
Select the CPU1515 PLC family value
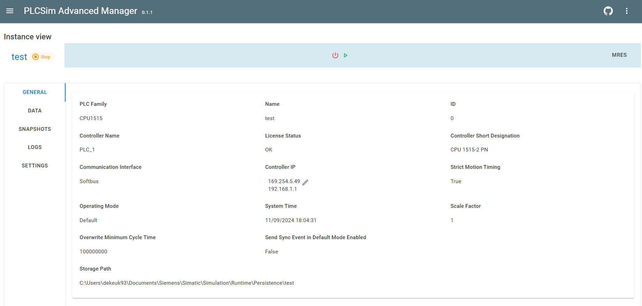point(91,118)
